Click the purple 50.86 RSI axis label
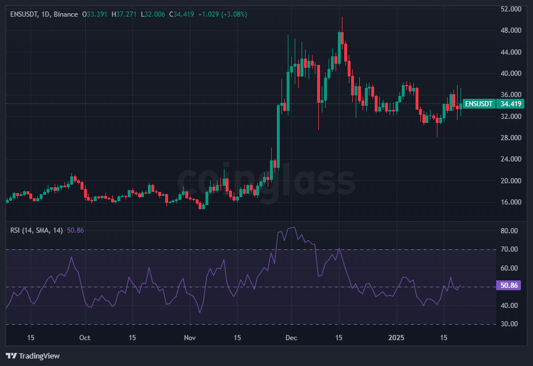533x366 pixels. click(x=510, y=286)
